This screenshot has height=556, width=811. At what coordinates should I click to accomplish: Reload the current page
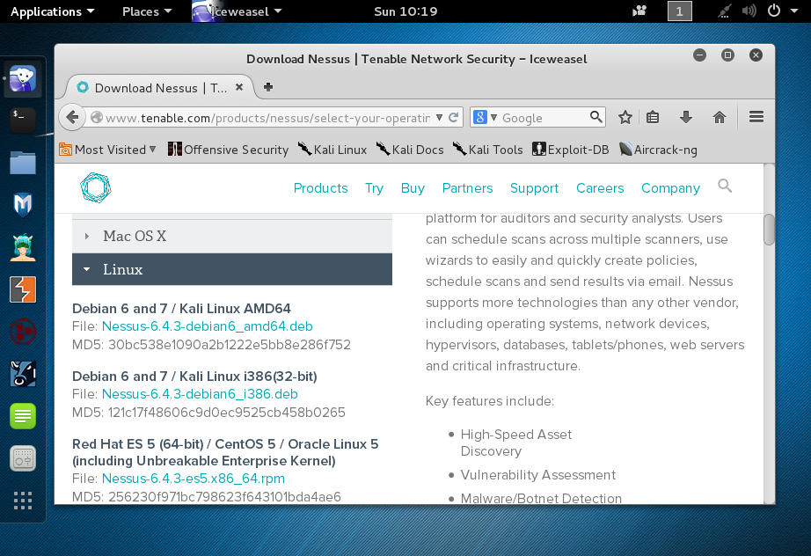pos(454,117)
